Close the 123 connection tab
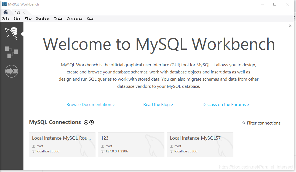Viewport: 296px width, 172px height. (x=24, y=12)
